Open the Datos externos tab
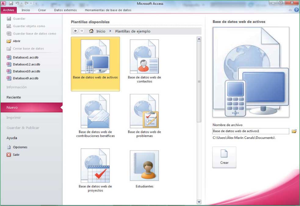 pos(65,10)
